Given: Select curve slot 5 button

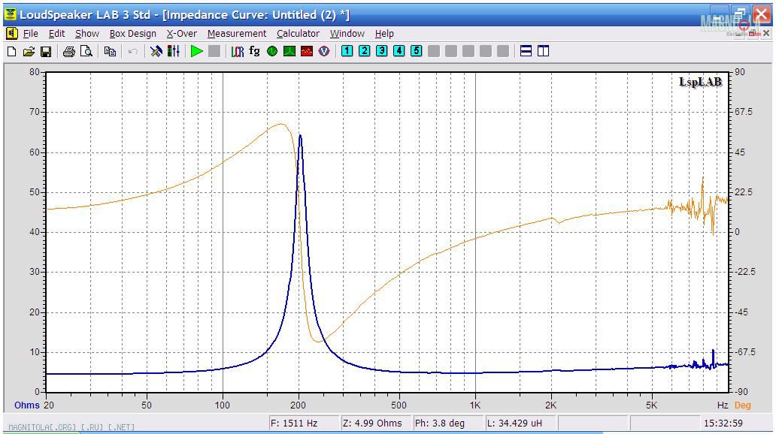Looking at the screenshot, I should (417, 51).
